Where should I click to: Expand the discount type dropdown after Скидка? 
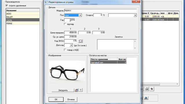coord(135,15)
